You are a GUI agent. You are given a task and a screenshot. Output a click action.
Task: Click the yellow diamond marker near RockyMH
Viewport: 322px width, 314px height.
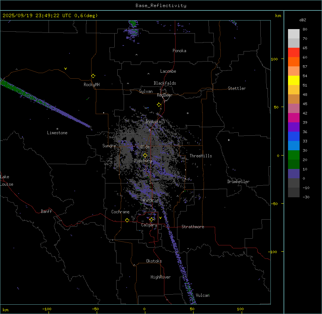[x=93, y=76]
